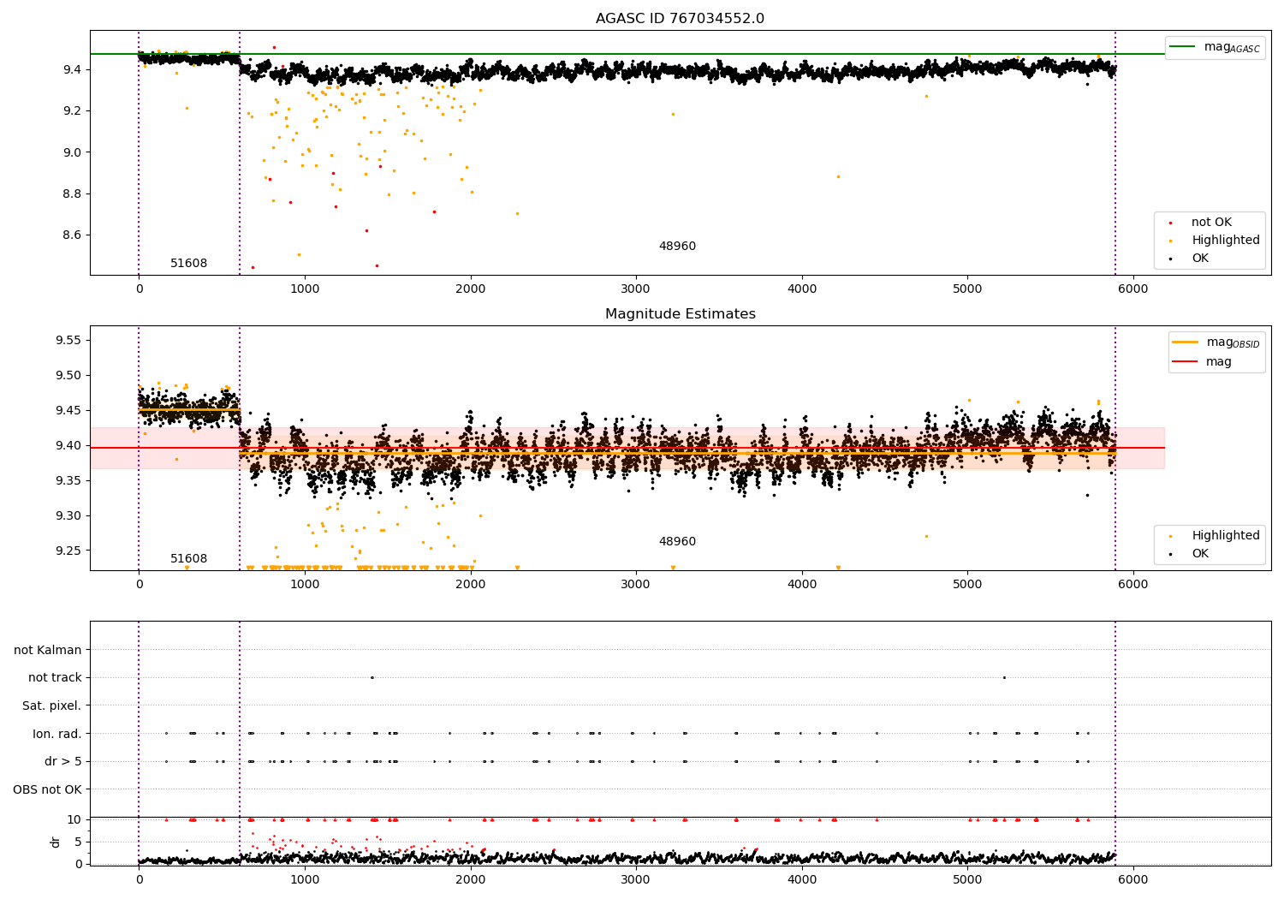Image resolution: width=1284 pixels, height=899 pixels.
Task: Click the 'AGASC ID 767034552.0' plot title
Action: click(680, 19)
